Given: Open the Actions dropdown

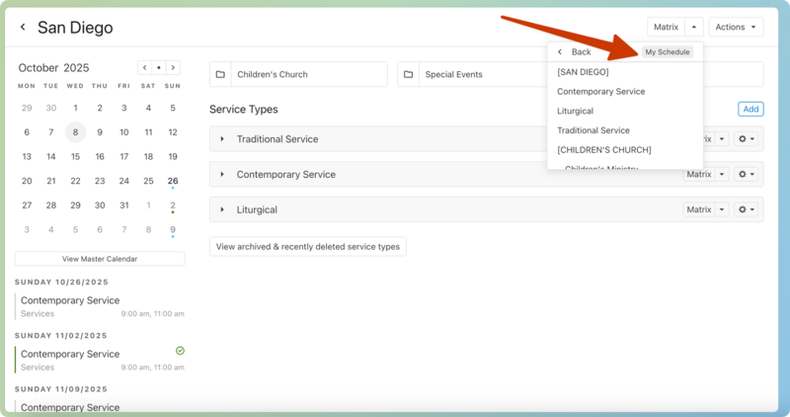Looking at the screenshot, I should pos(736,28).
